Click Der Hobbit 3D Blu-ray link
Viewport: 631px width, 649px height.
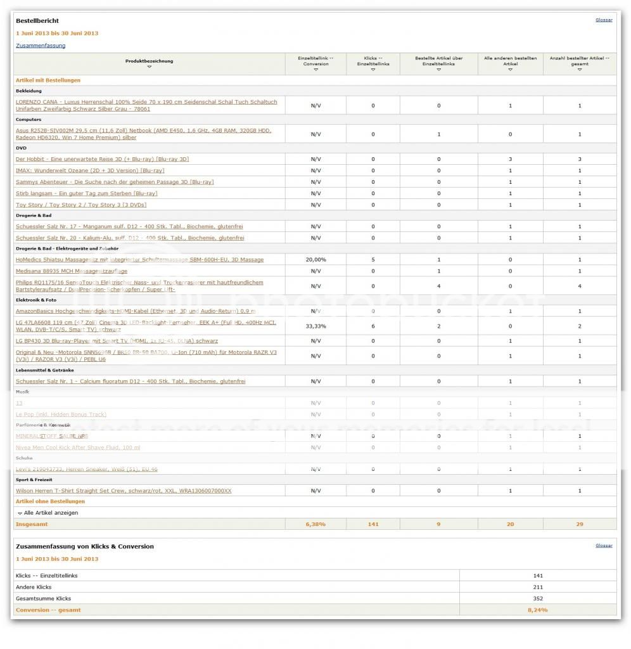(x=102, y=159)
